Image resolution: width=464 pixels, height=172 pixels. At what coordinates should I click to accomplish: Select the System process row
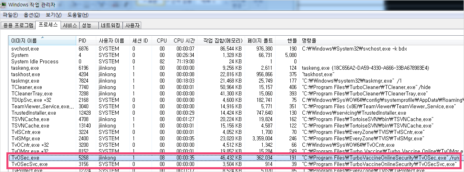[x=236, y=55]
